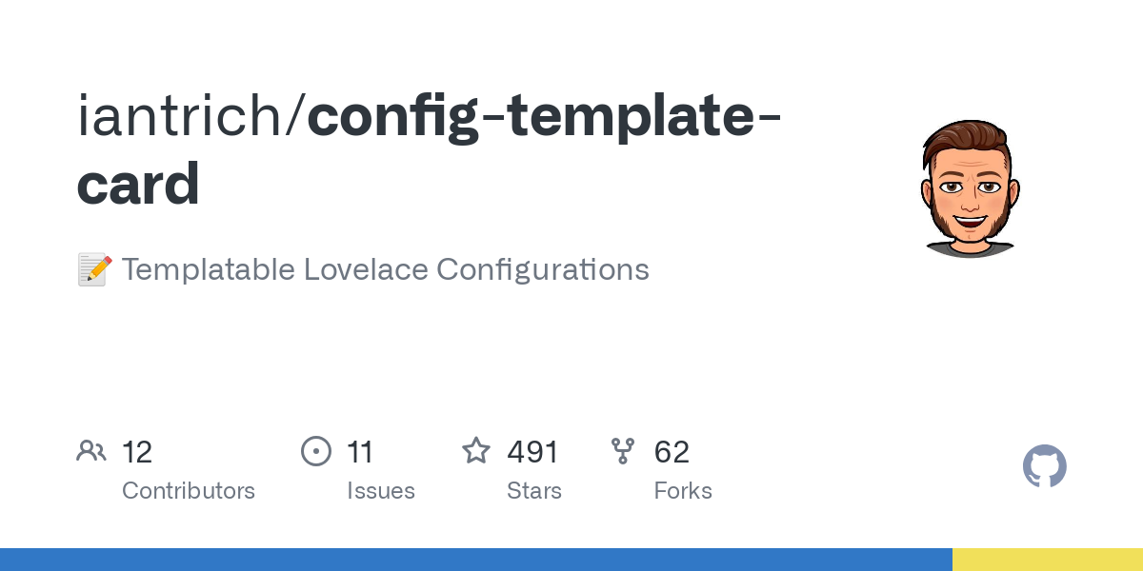Click the issues circle-dot icon
Image resolution: width=1143 pixels, height=571 pixels.
(316, 451)
